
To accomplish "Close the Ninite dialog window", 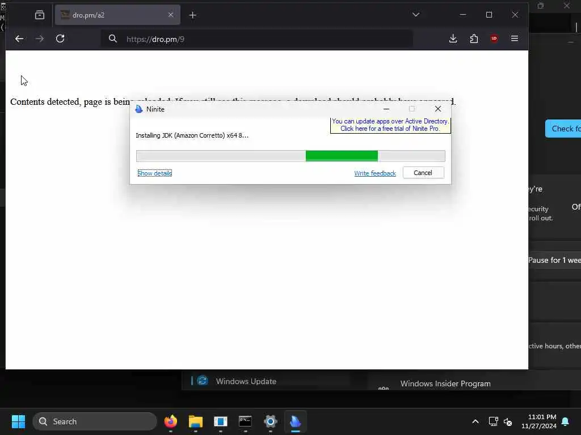I will (438, 109).
